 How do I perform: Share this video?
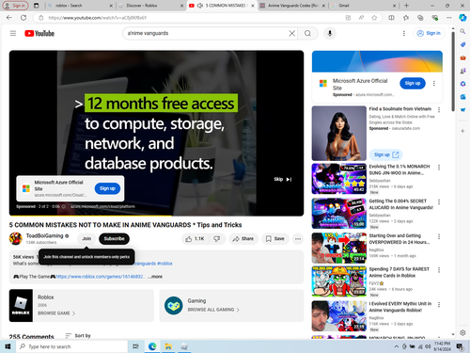click(x=243, y=239)
